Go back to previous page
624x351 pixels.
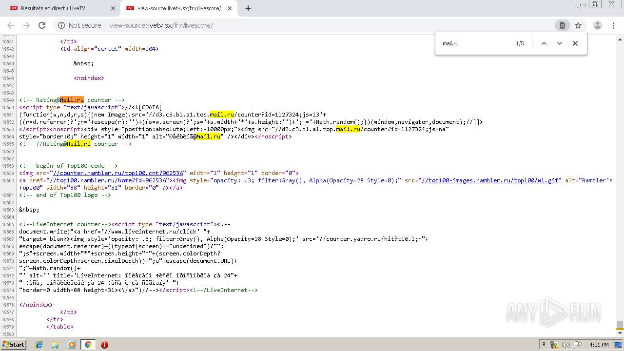(11, 25)
